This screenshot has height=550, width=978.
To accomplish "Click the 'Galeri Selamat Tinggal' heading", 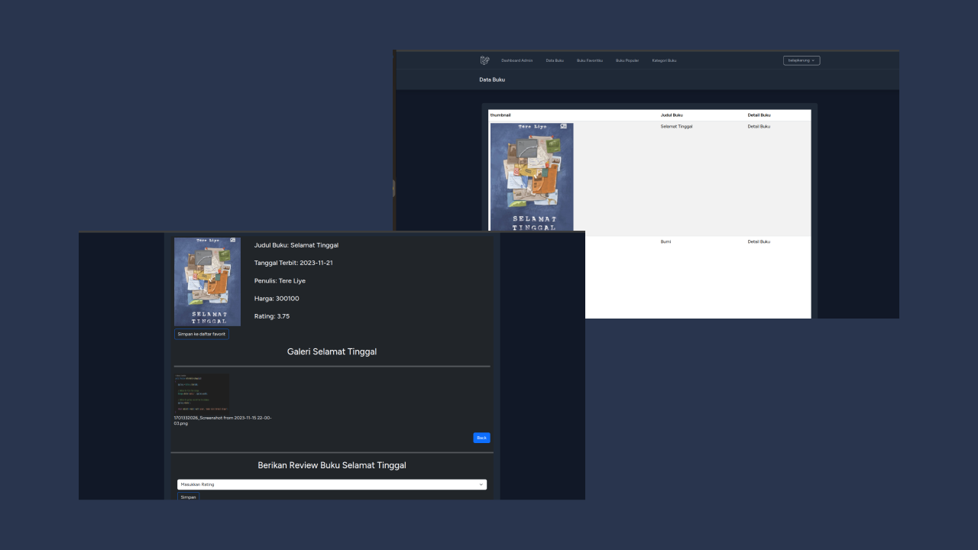I will tap(332, 351).
